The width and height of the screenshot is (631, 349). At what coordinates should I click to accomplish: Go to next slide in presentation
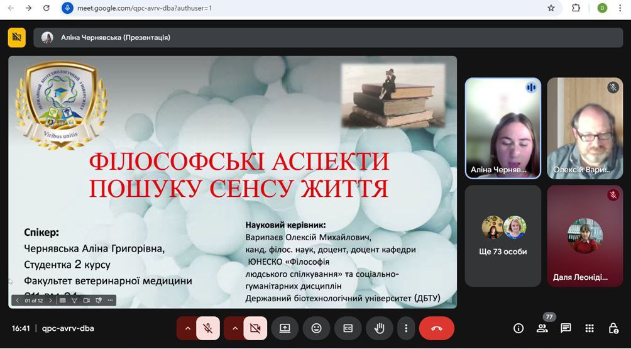(50, 301)
